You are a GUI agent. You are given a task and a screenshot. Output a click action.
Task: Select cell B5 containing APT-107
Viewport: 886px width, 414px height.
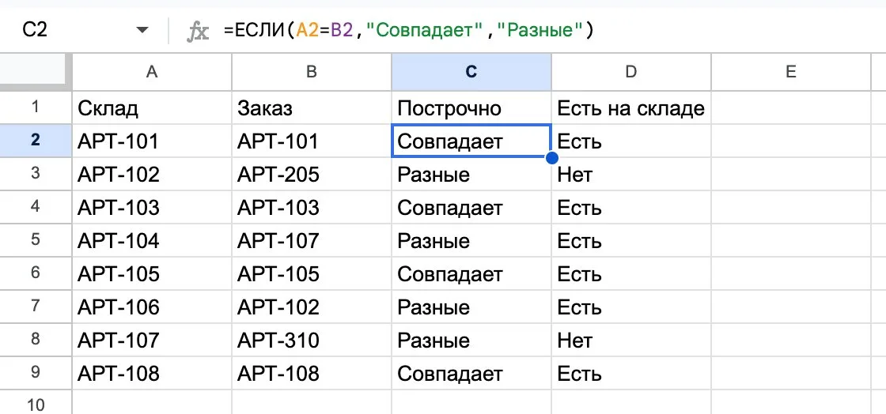point(312,240)
